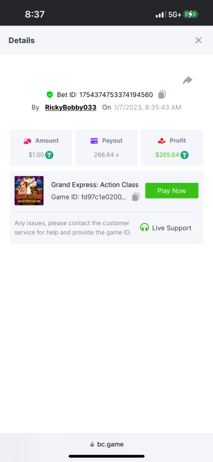This screenshot has width=213, height=462.
Task: Copy the Bet ID using the copy icon
Action: pos(162,94)
